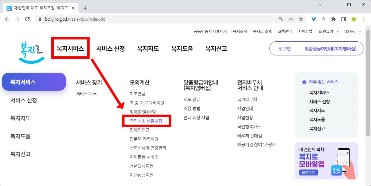Open 국가바우처 link
371x186 pixels.
pos(247,100)
